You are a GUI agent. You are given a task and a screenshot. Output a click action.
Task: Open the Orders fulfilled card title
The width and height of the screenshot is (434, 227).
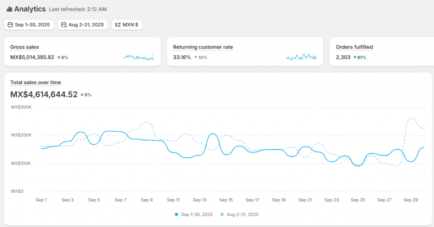(354, 47)
